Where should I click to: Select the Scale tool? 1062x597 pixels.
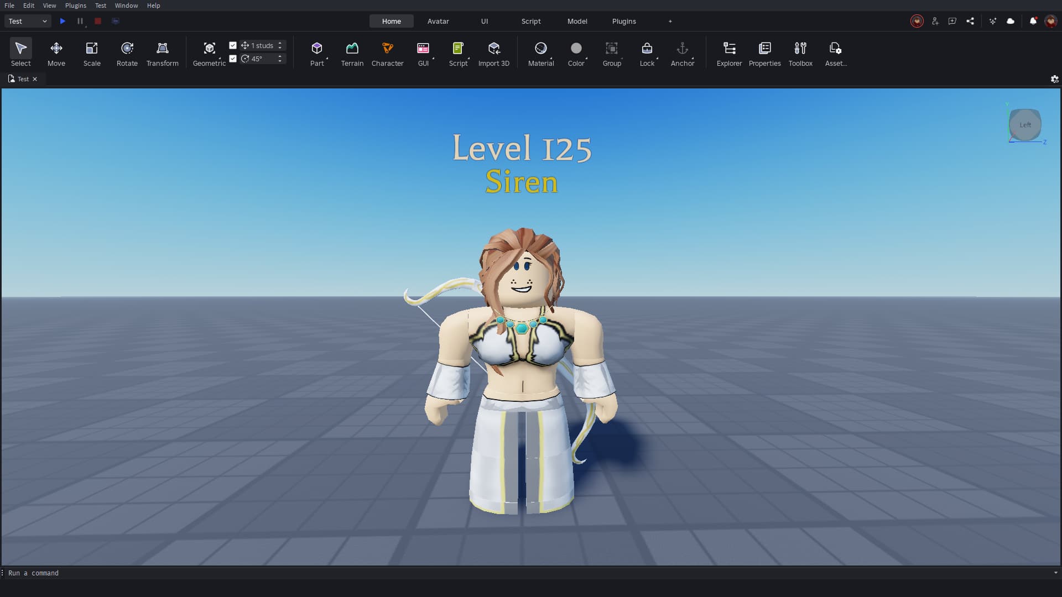click(92, 54)
